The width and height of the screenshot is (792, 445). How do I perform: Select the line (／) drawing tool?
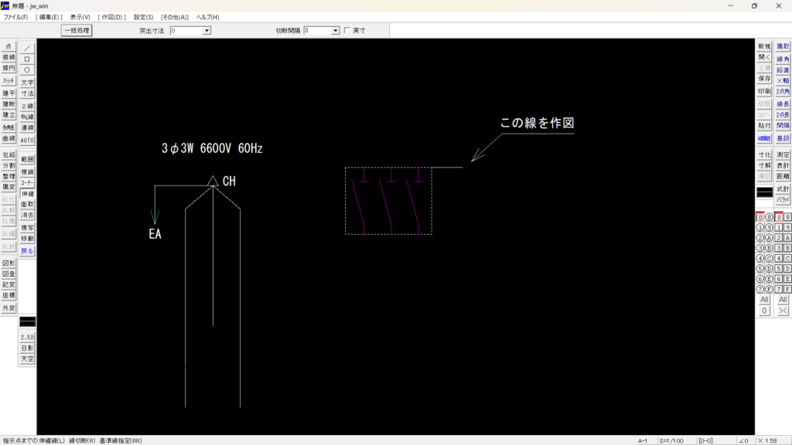(27, 48)
